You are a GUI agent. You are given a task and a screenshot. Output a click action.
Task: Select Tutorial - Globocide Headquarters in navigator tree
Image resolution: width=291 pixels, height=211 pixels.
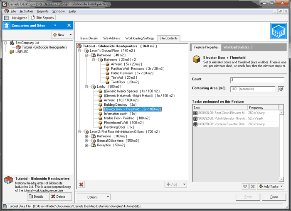point(44,47)
